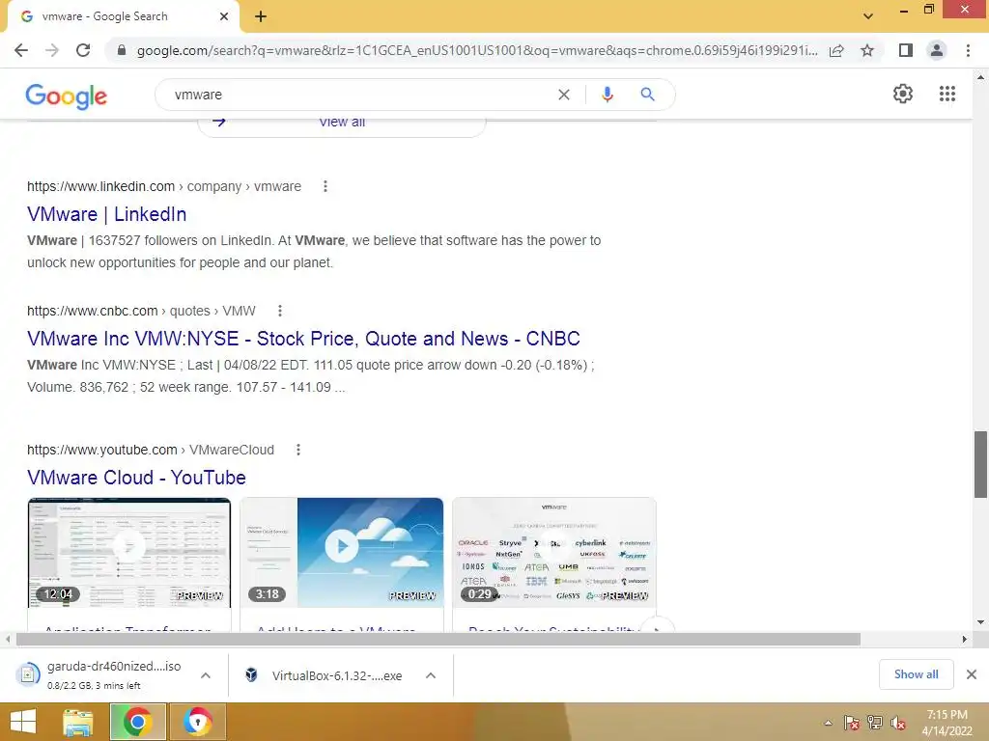Switch to the active Chrome taskbar window

point(137,722)
